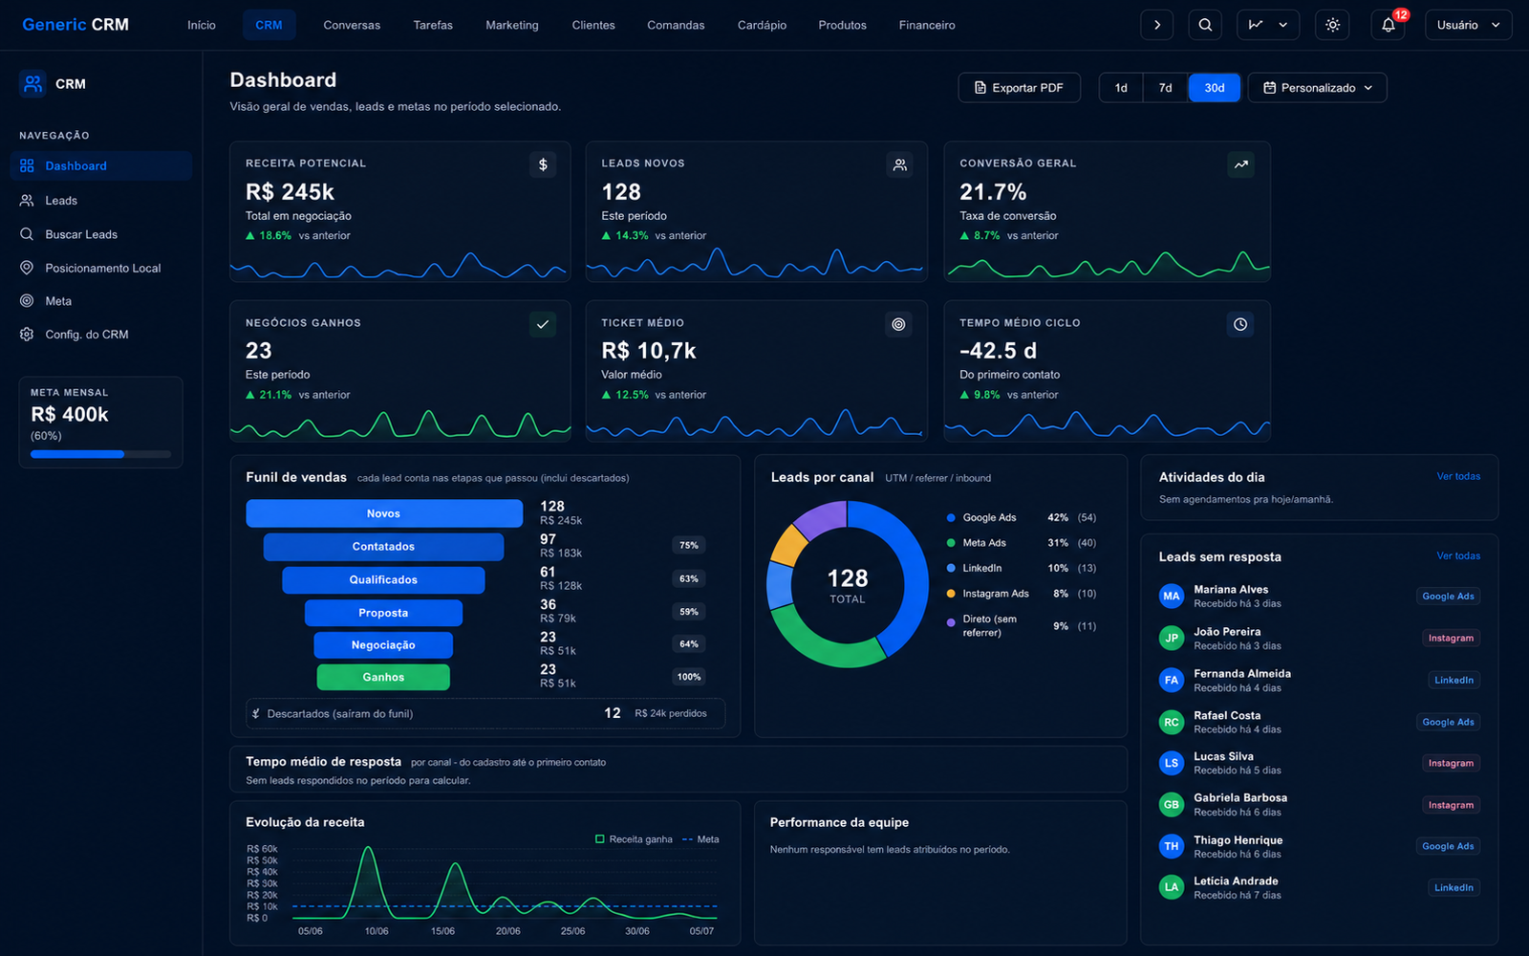The image size is (1529, 956).
Task: Export the dashboard via Exportar PDF
Action: point(1019,88)
